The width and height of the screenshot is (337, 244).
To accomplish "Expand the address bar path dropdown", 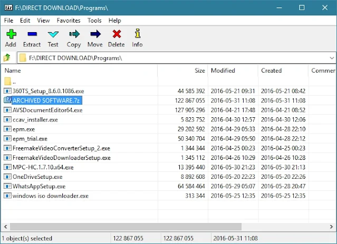I will pos(332,58).
